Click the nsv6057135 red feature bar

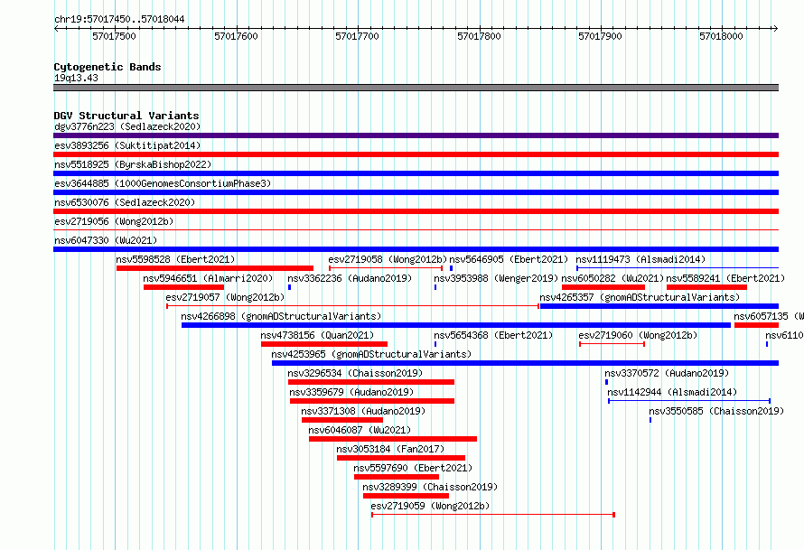(756, 325)
